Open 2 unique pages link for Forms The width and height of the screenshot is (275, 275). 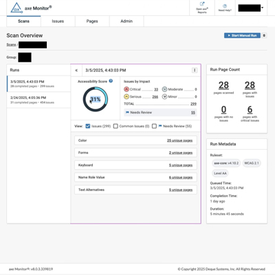tap(181, 153)
